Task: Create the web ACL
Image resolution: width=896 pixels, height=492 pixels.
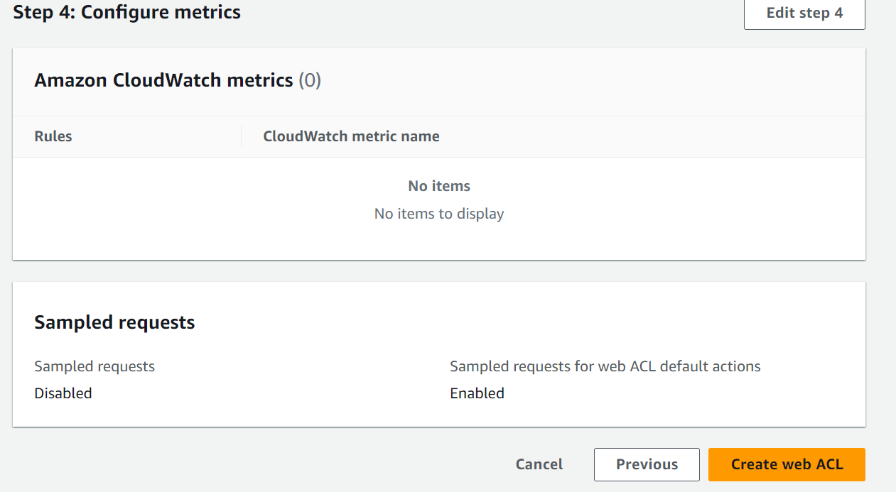Action: click(x=787, y=464)
